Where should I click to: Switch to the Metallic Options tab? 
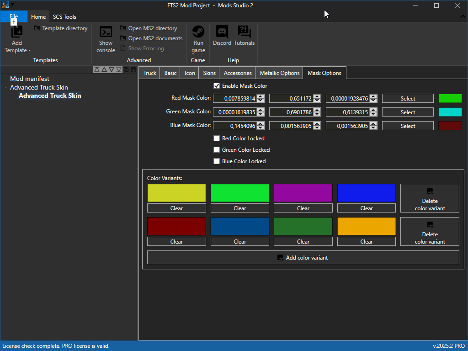click(279, 73)
